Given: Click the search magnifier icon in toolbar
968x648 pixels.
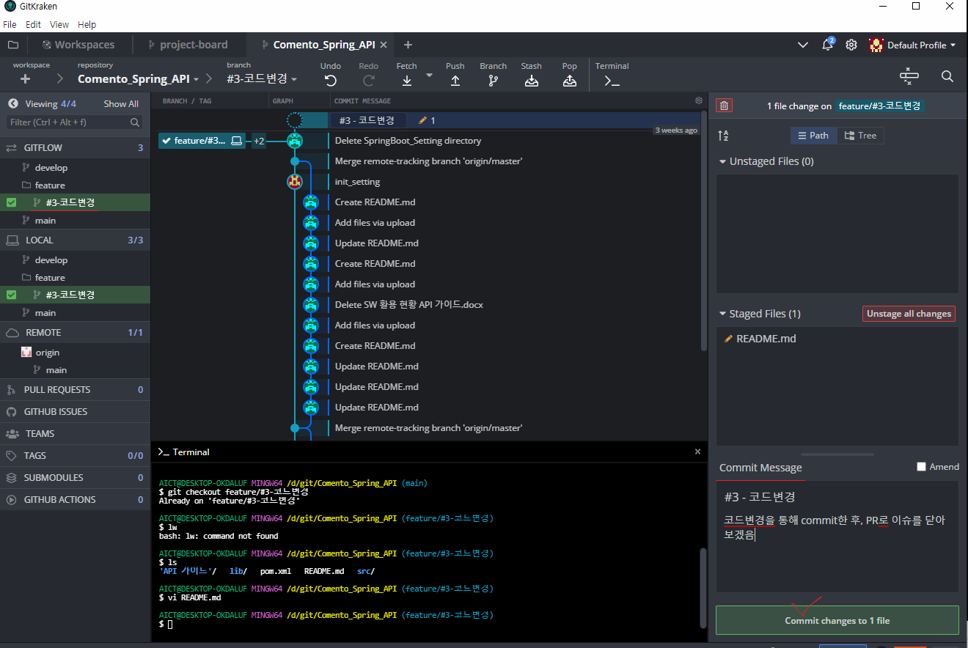Looking at the screenshot, I should tap(947, 76).
